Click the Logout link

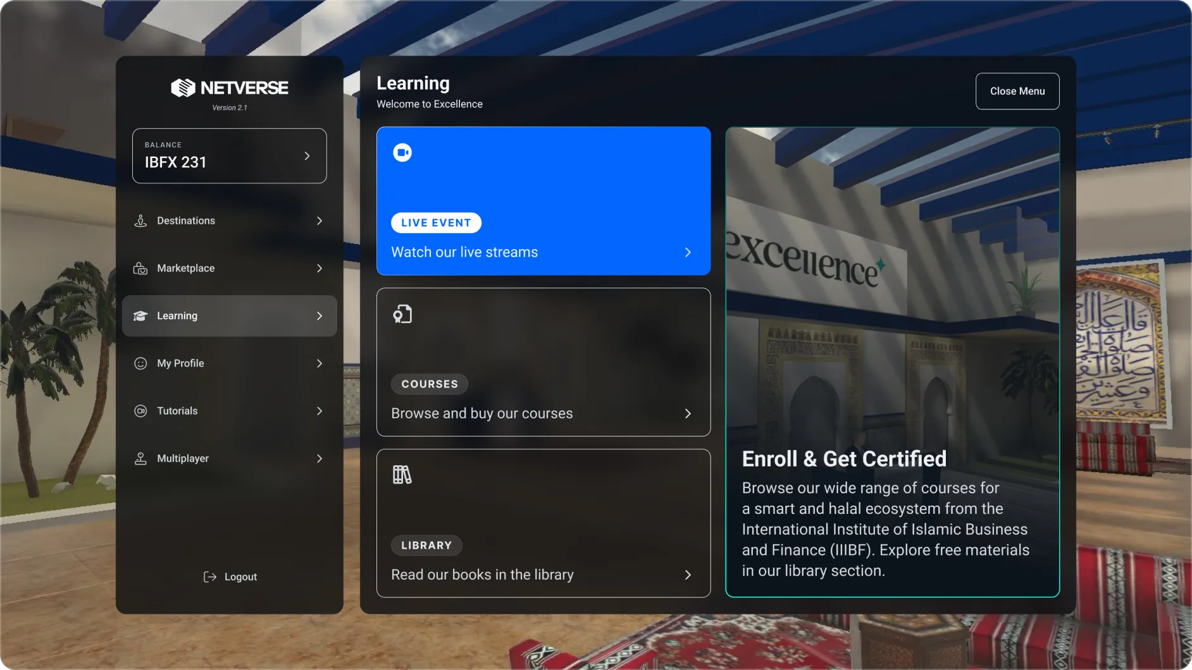(230, 576)
